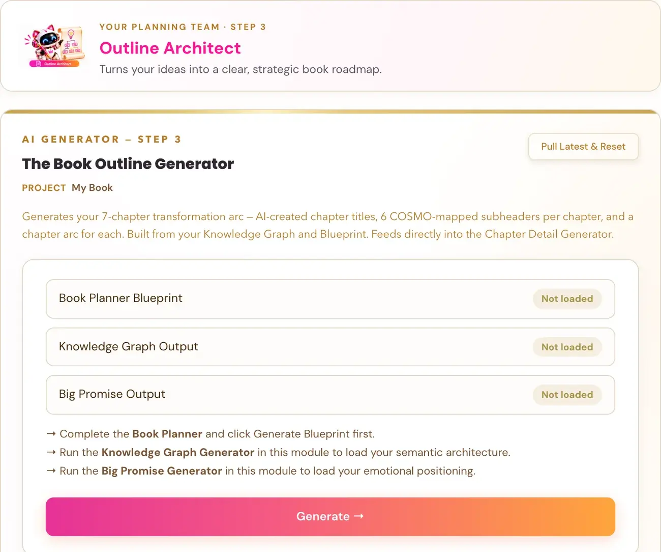Click the 7-chapter transformation arc description paragraph
Viewport: 661px width, 552px height.
tap(328, 225)
